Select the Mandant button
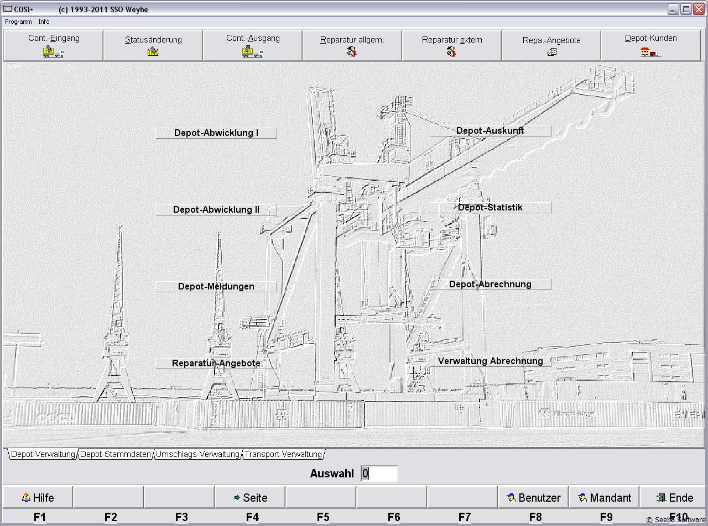Viewport: 708px width, 526px height. 604,497
